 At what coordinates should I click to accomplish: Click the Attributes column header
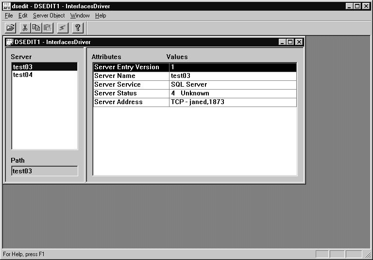pos(106,57)
